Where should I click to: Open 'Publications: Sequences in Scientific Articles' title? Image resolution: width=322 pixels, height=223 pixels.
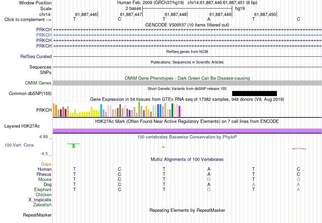(187, 62)
